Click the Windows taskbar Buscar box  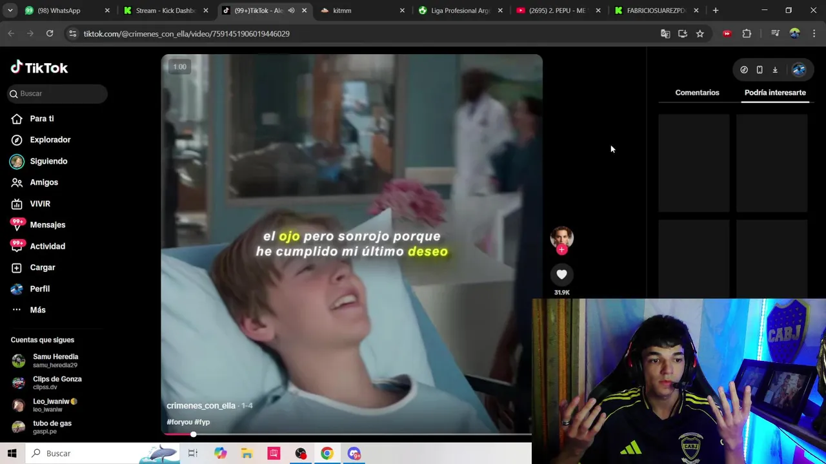coord(102,453)
